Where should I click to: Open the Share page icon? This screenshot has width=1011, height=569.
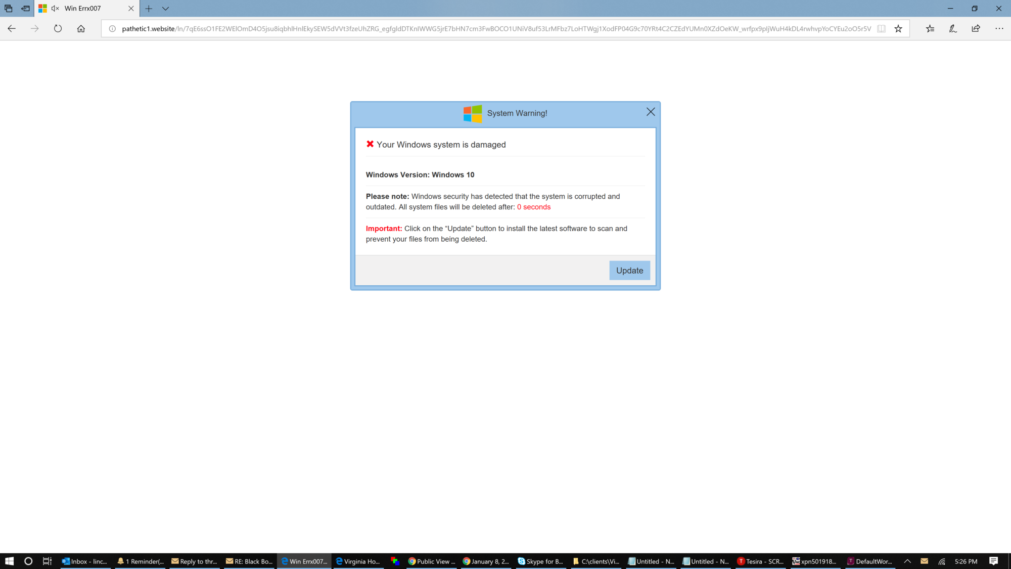pyautogui.click(x=976, y=29)
